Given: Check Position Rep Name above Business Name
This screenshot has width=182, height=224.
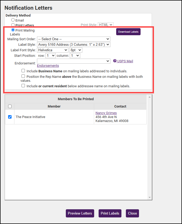Looking at the screenshot, I should [x=23, y=76].
